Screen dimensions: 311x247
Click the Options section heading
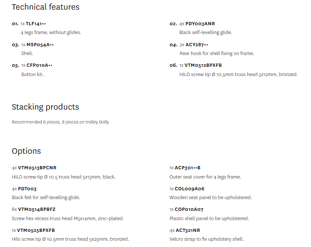[26, 151]
